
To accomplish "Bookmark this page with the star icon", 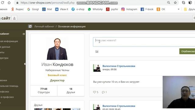I will point(175,2).
